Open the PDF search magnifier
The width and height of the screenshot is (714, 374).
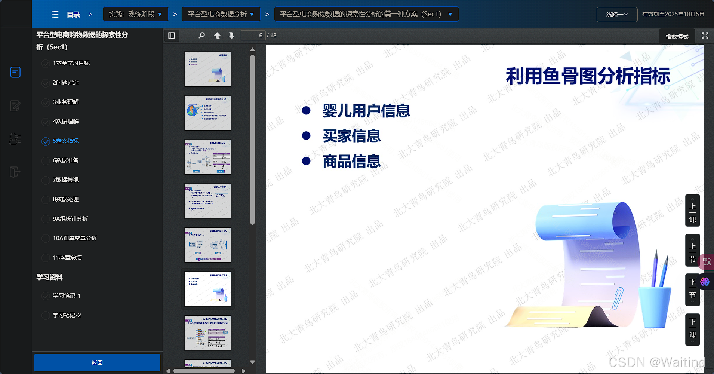(202, 36)
